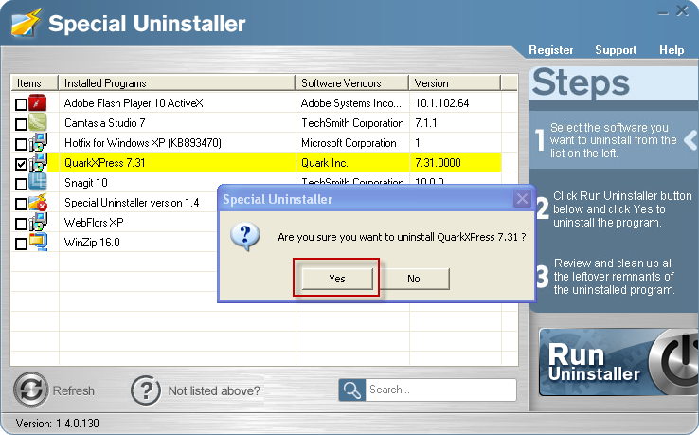Open the Support menu item

tap(616, 50)
